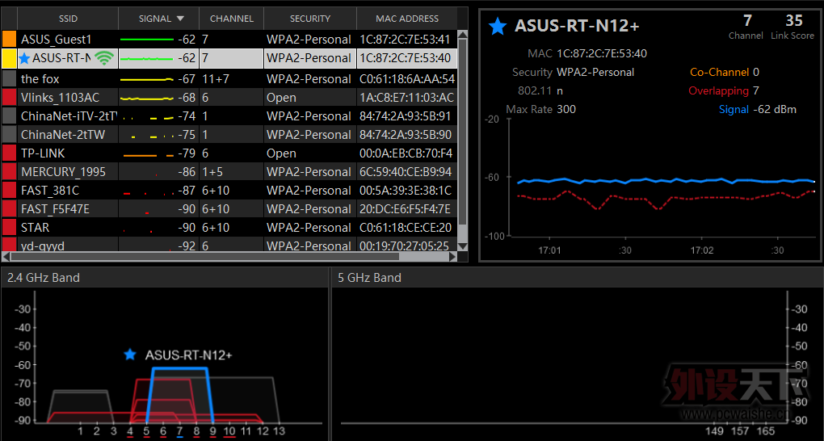Click the right arrow of horizontal scrollbar
The image size is (824, 441).
coord(453,257)
